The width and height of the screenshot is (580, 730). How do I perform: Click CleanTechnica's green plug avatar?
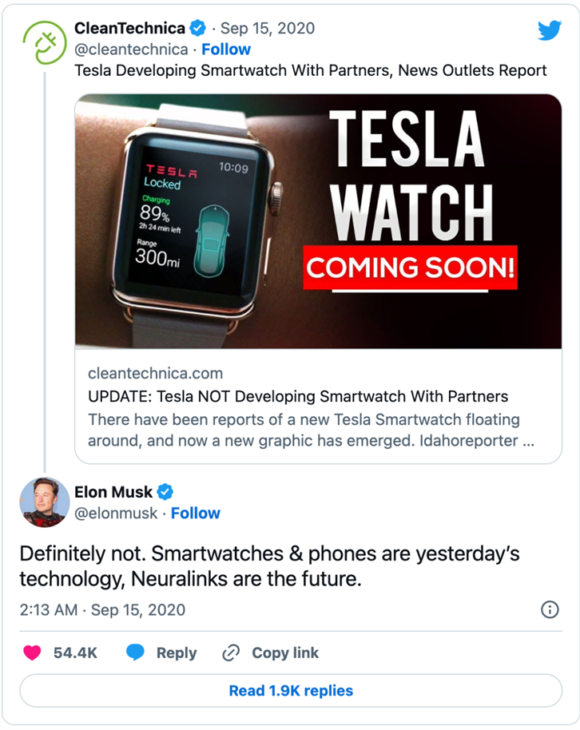pyautogui.click(x=45, y=42)
